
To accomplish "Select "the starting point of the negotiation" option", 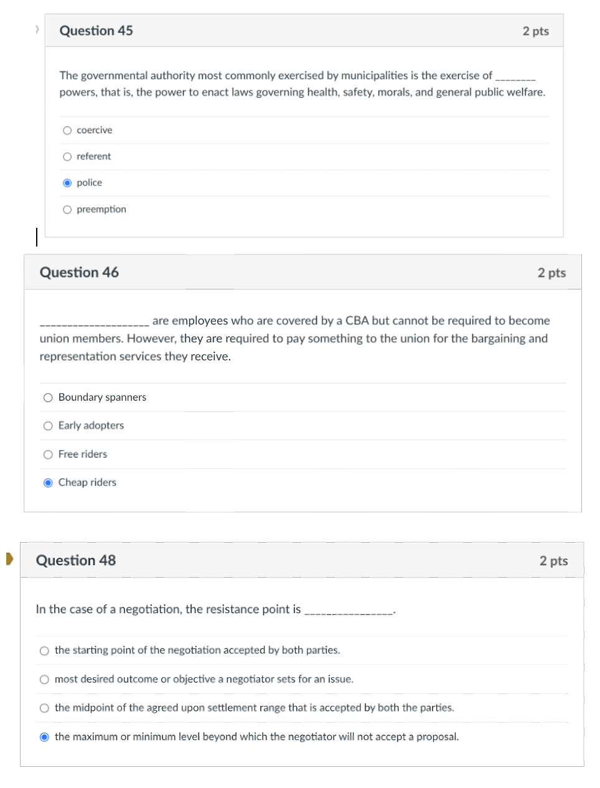I will click(44, 650).
